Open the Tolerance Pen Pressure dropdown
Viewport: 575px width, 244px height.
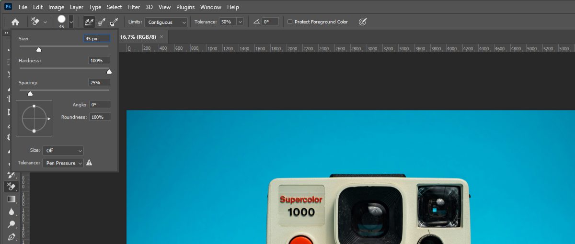click(x=63, y=163)
